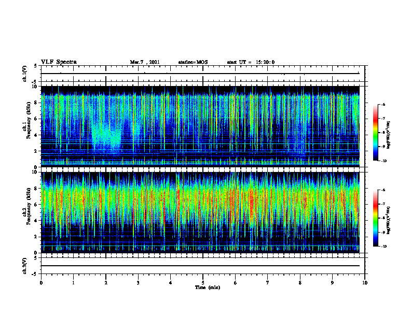Click the ch.2 colorbar PSD unit label
Viewport: 411px width, 317px height.
389,221
